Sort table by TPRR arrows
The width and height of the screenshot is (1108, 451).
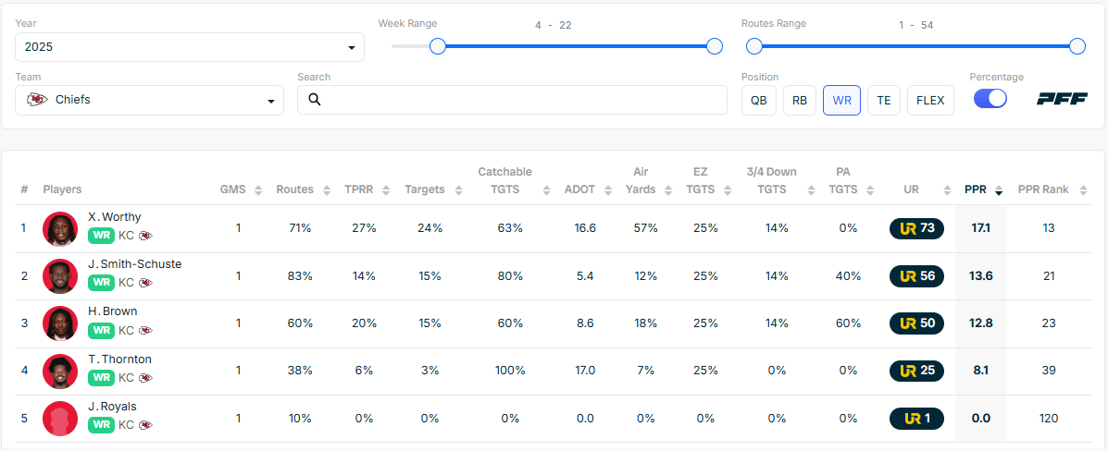click(x=382, y=190)
